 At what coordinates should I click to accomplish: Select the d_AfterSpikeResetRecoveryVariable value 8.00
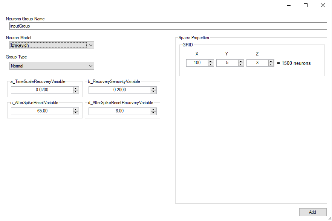point(119,111)
